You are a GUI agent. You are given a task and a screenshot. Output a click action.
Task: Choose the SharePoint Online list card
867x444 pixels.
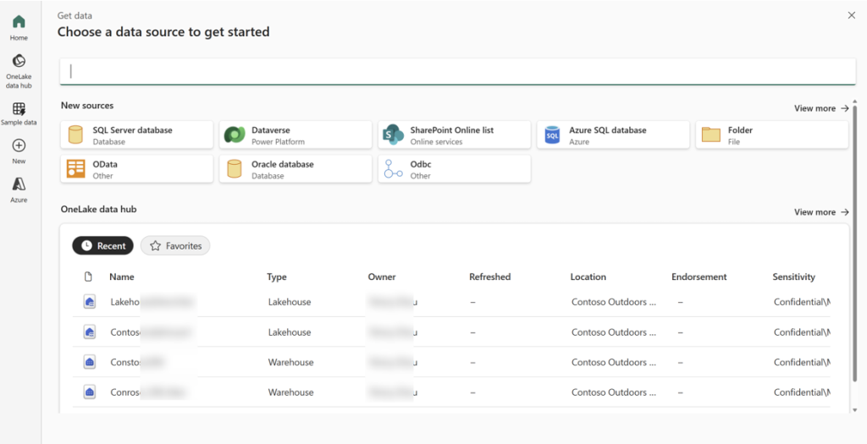(x=454, y=134)
